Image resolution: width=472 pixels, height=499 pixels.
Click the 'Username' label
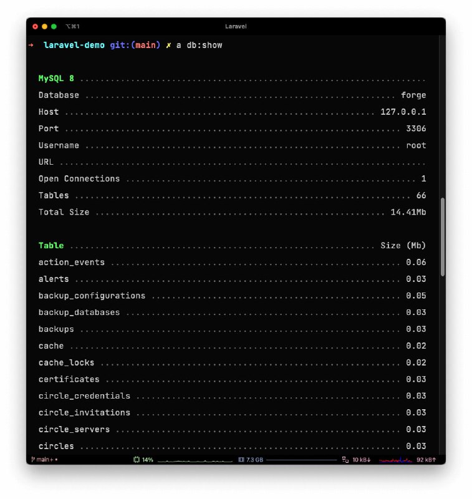point(59,145)
